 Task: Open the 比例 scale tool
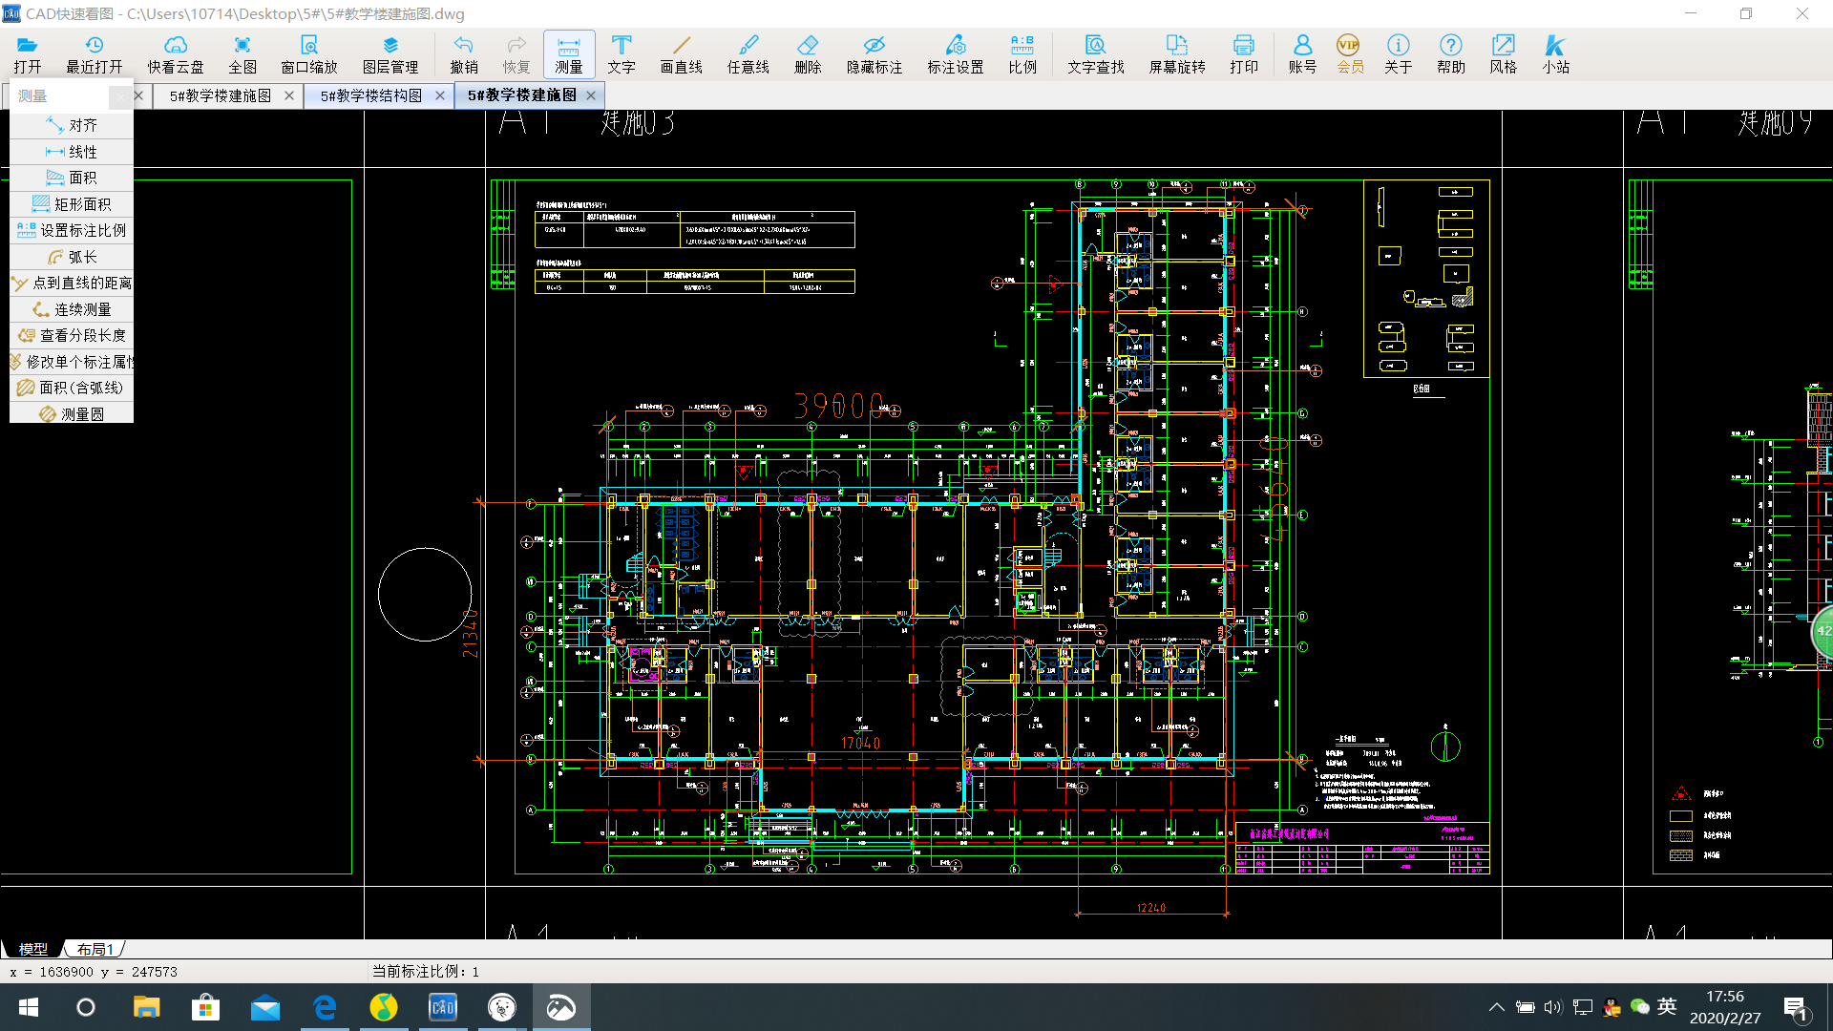(x=1022, y=54)
